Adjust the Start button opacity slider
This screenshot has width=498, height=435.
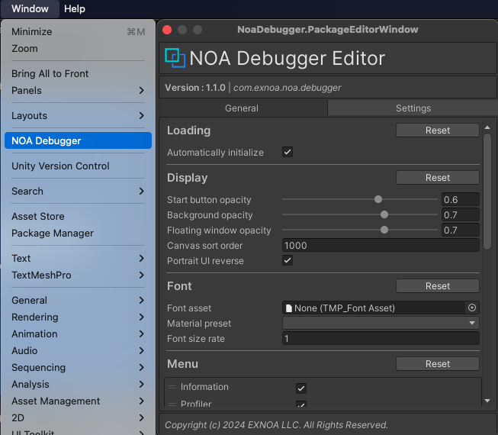click(x=378, y=199)
